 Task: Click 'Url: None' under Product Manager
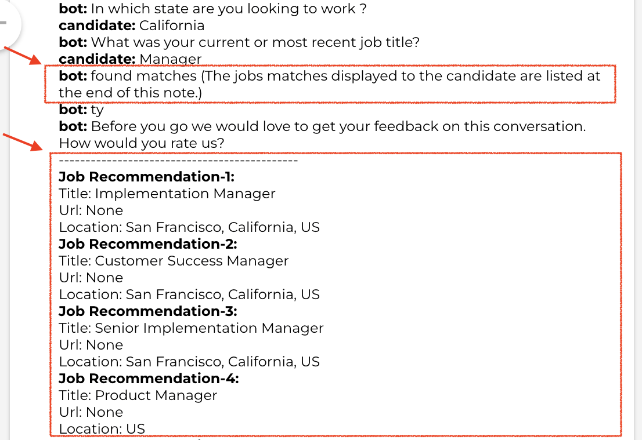[x=91, y=412]
